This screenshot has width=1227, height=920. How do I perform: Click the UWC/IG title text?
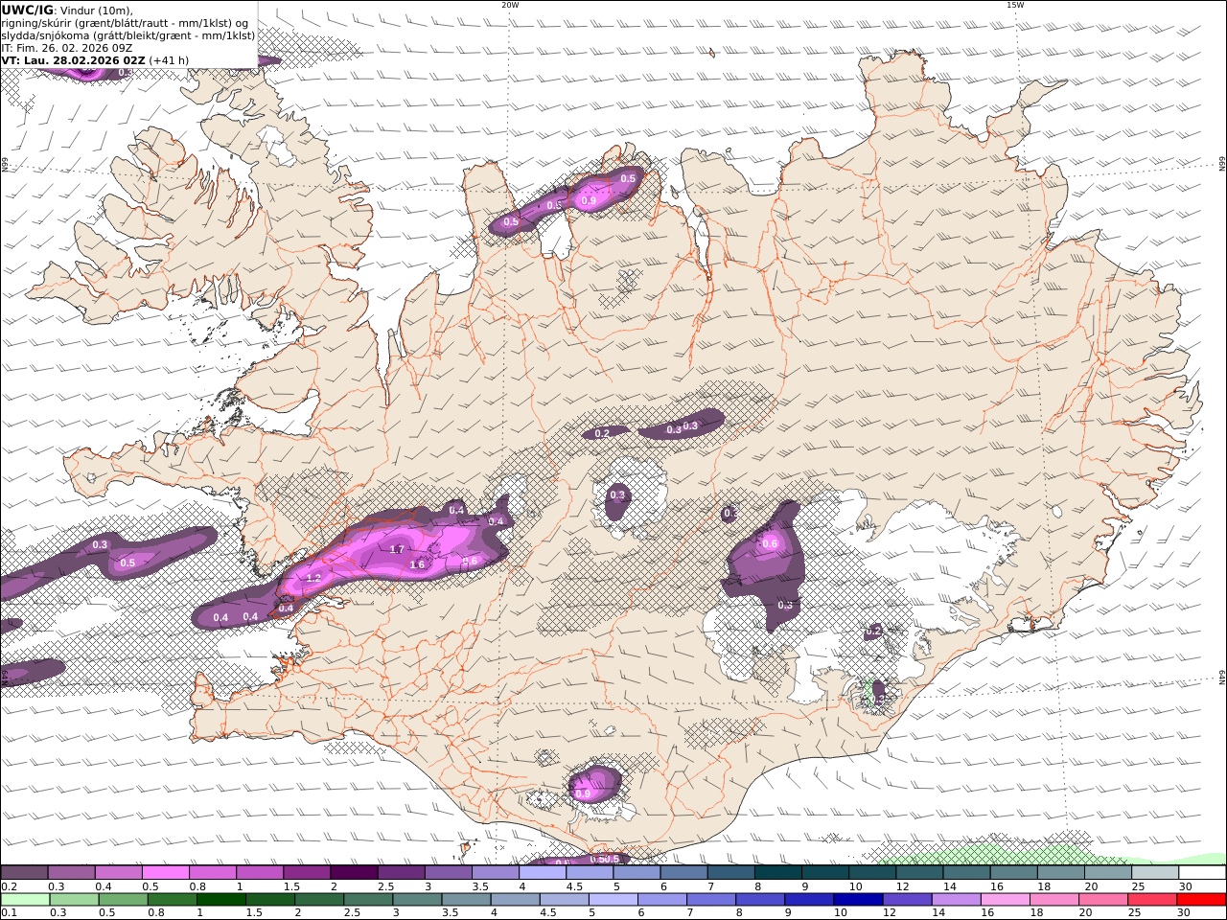click(x=27, y=10)
